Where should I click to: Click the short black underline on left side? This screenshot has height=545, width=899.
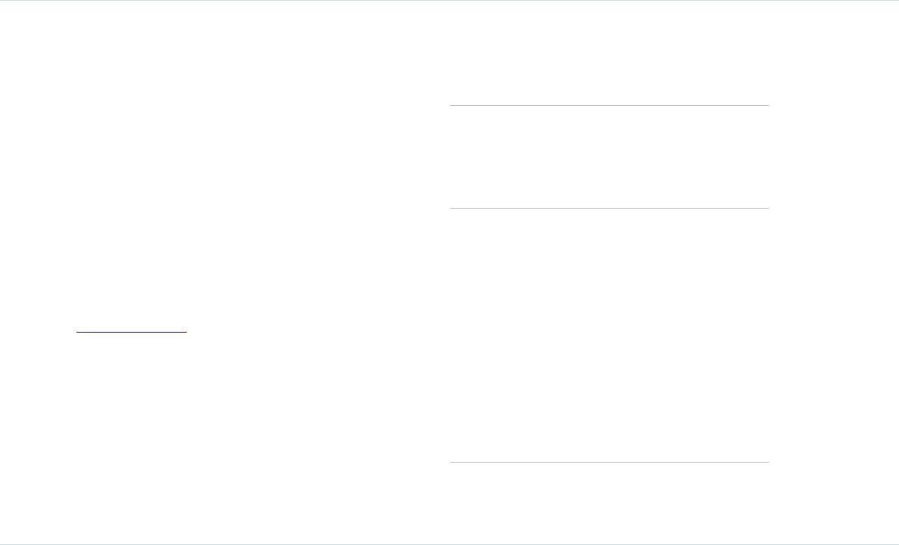pos(132,331)
